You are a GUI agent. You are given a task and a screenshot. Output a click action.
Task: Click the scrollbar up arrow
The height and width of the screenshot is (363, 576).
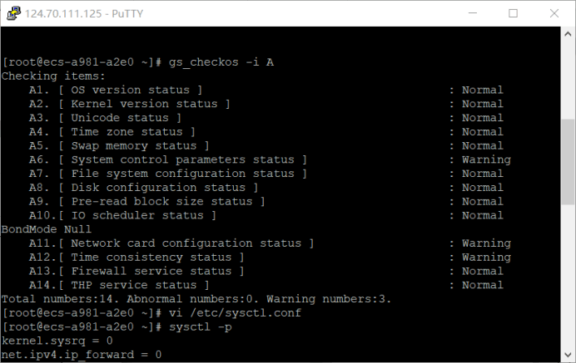[568, 34]
